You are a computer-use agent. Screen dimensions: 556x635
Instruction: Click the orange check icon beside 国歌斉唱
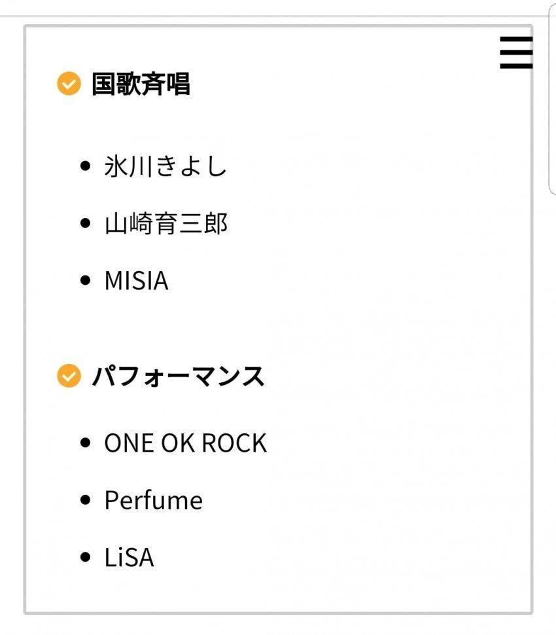(x=69, y=84)
